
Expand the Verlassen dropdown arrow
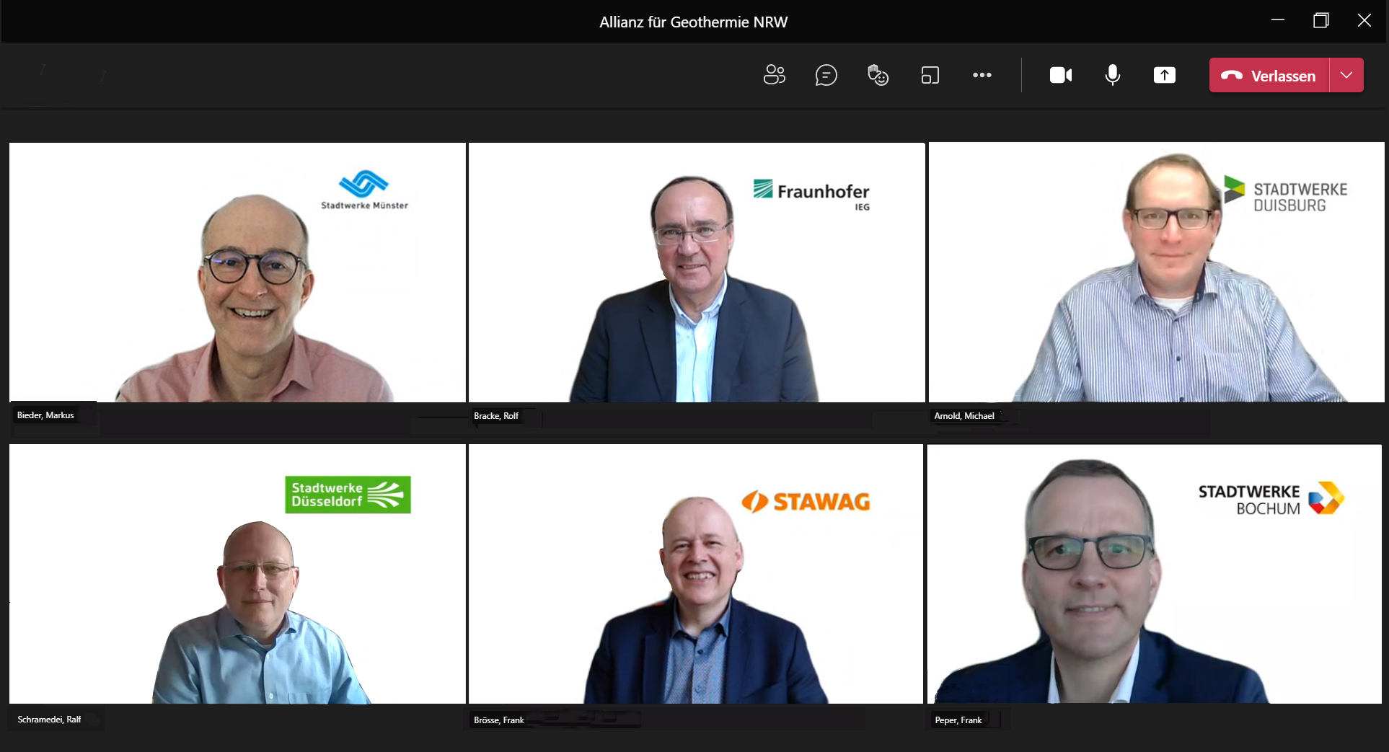[1346, 75]
